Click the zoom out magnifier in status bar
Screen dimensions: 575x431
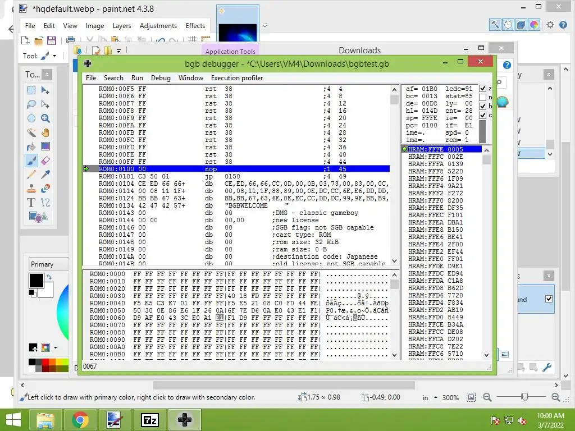point(487,397)
